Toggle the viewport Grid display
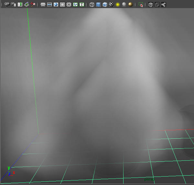Screen dimensions: 194x185 coord(43,5)
